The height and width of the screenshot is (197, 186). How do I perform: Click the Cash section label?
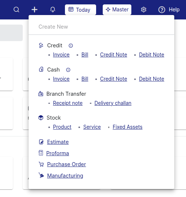click(54, 70)
